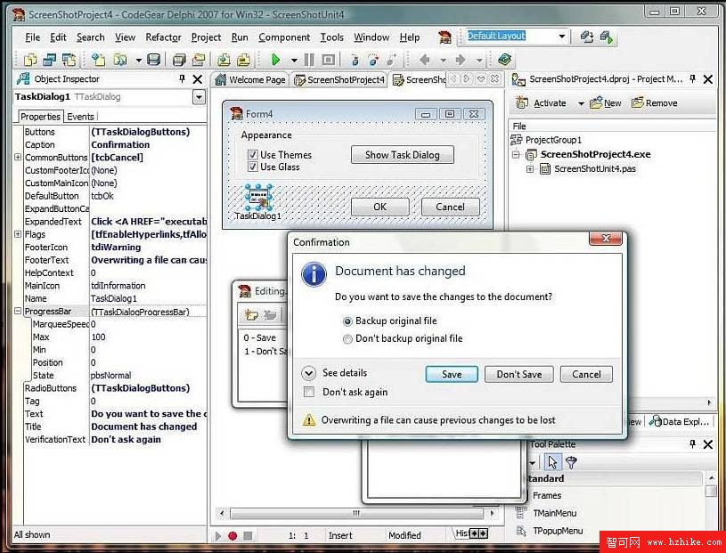
Task: Expand See details in Confirmation dialog
Action: 308,373
